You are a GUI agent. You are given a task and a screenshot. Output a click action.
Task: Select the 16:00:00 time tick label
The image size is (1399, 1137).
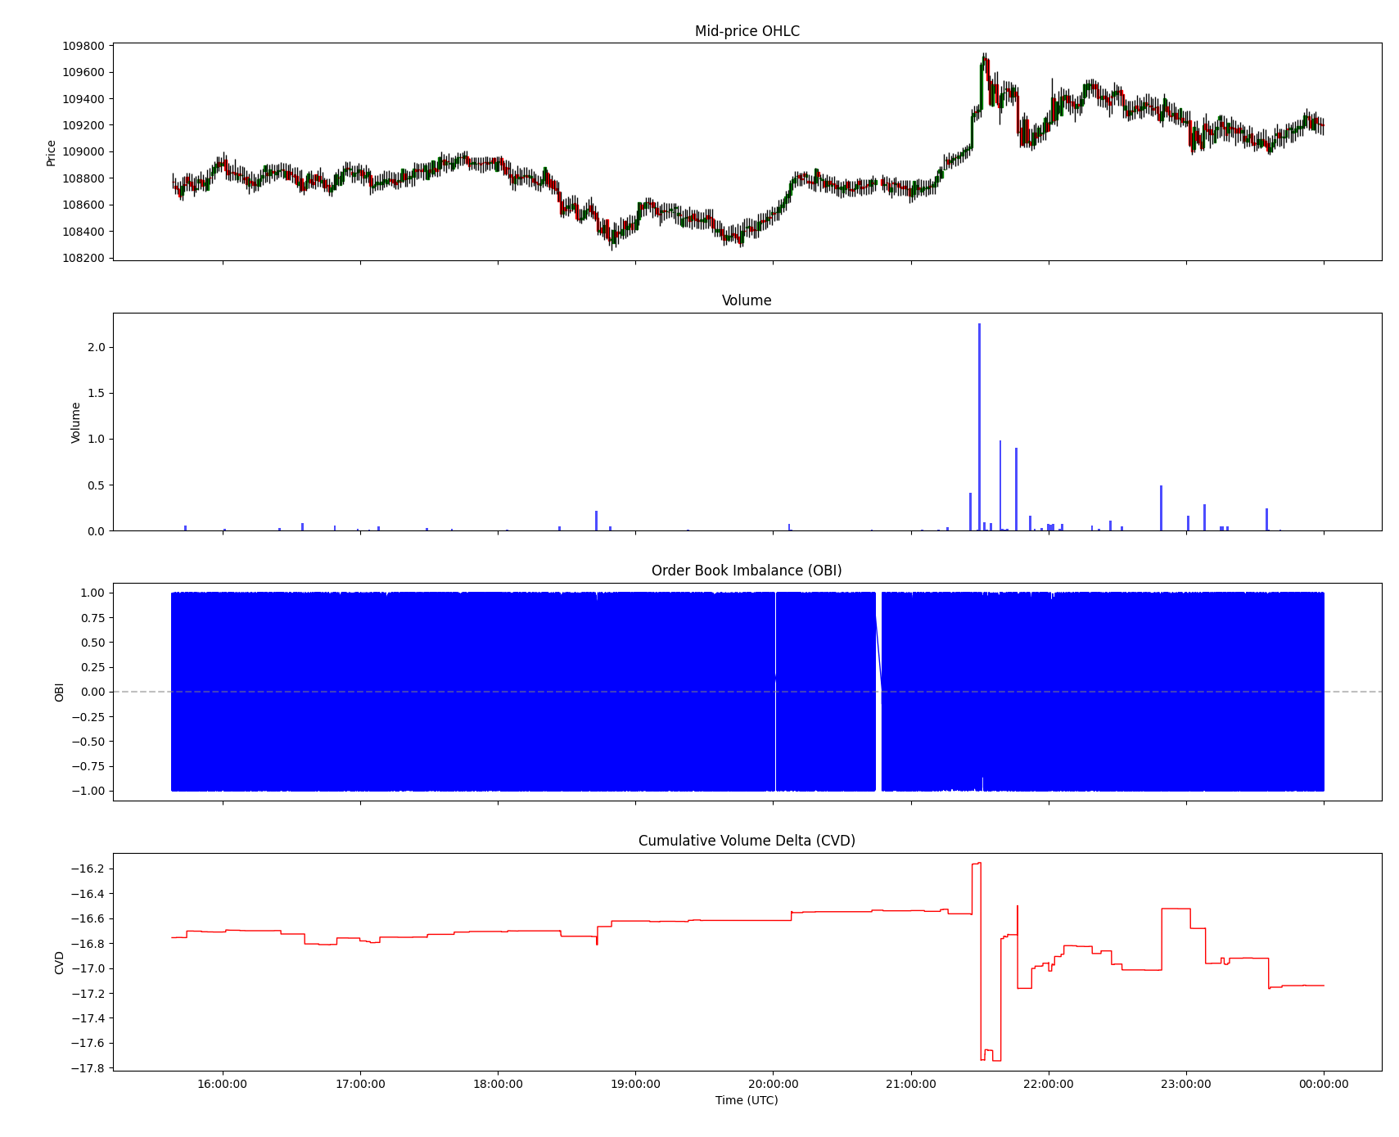point(222,1084)
